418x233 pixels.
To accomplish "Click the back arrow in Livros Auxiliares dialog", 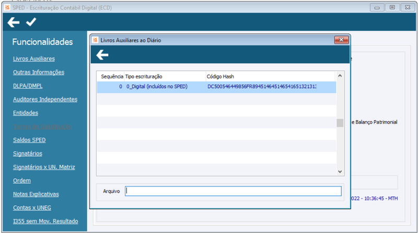I will point(102,55).
